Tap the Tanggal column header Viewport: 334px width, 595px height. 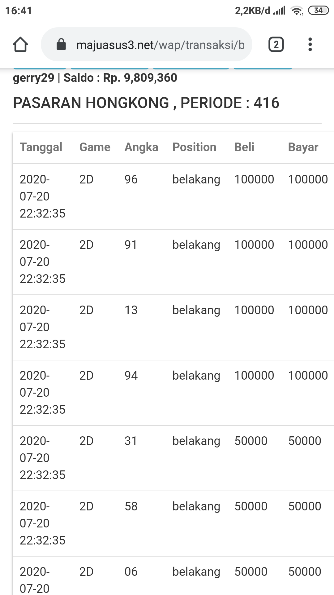click(x=41, y=147)
